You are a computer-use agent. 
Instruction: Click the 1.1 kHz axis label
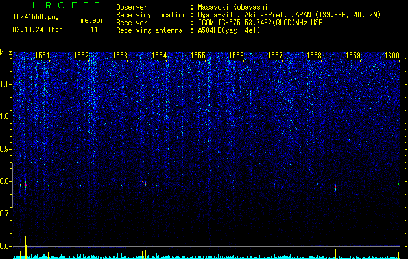[x=6, y=84]
